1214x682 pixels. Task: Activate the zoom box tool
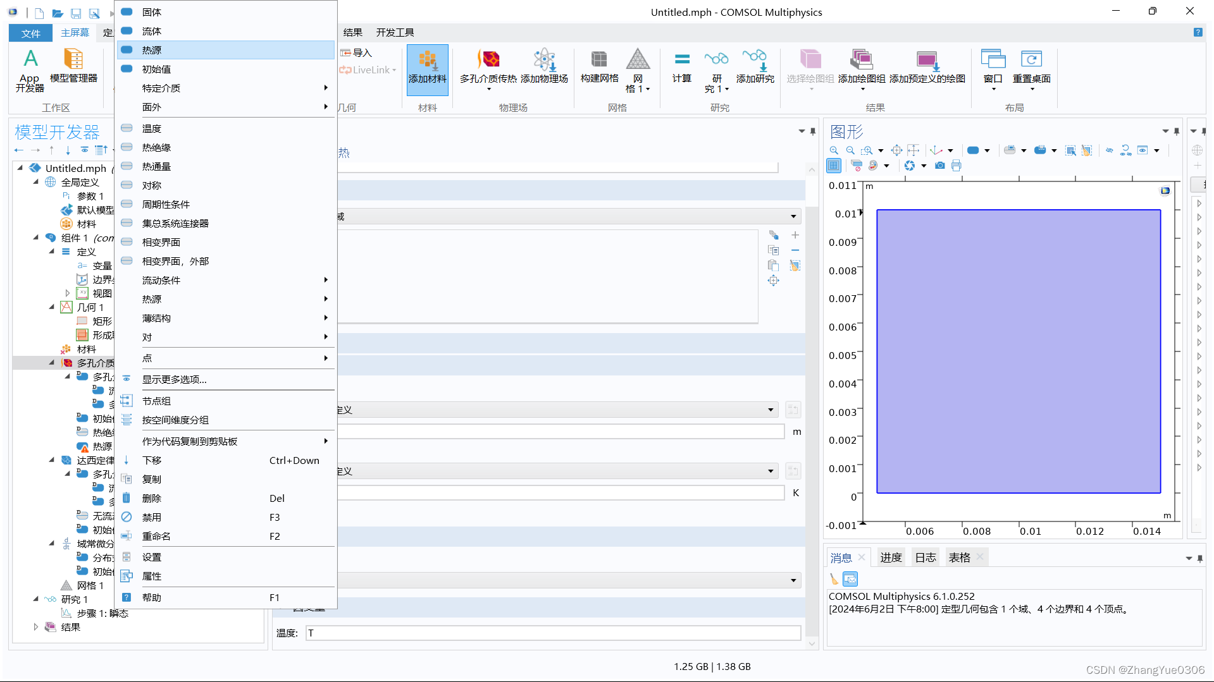(867, 150)
